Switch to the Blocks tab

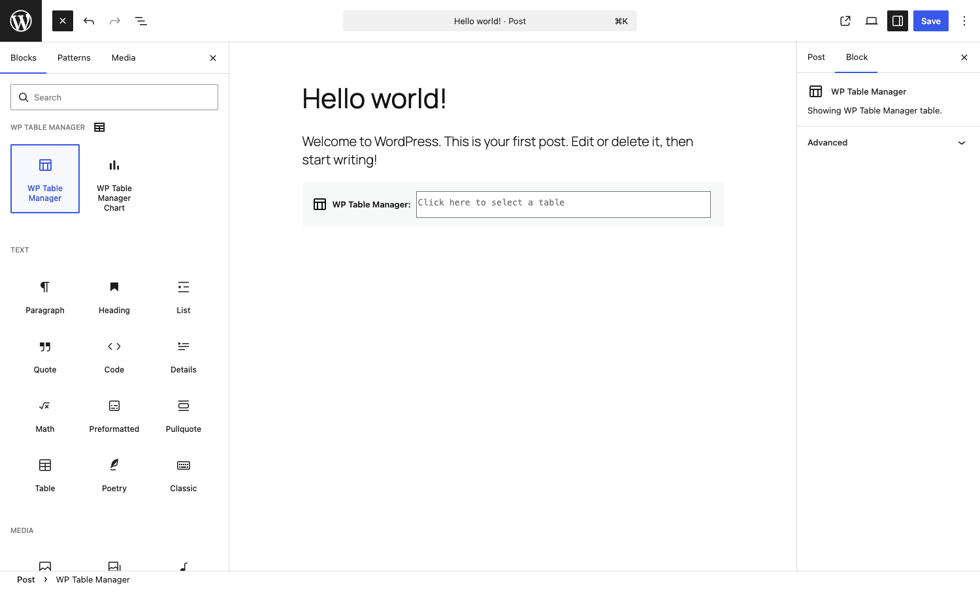click(24, 58)
